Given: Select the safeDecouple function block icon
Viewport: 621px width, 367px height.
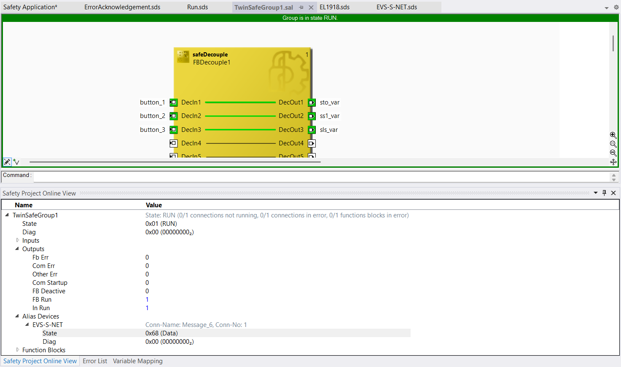Looking at the screenshot, I should (183, 57).
